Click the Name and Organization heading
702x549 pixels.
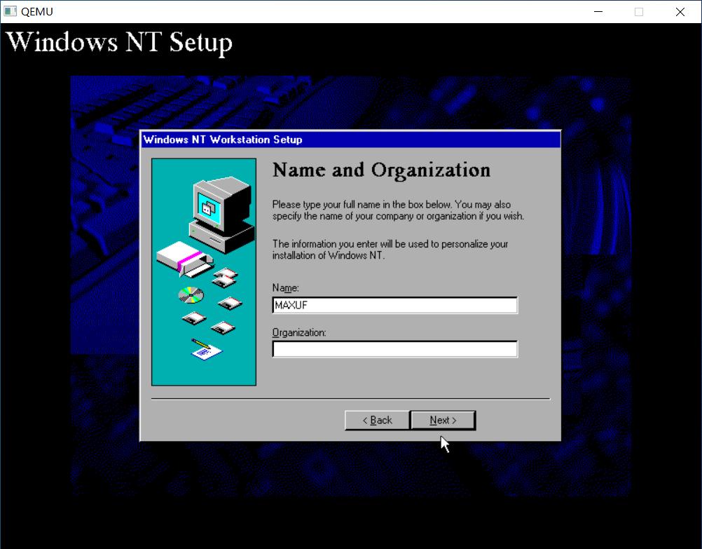(x=380, y=170)
